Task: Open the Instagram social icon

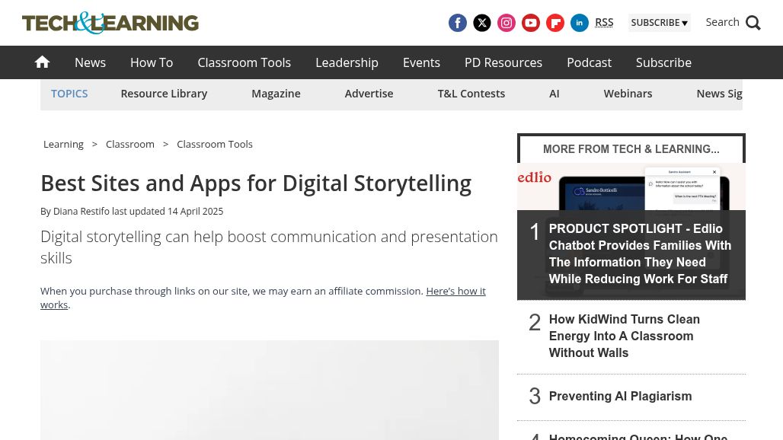Action: coord(507,23)
